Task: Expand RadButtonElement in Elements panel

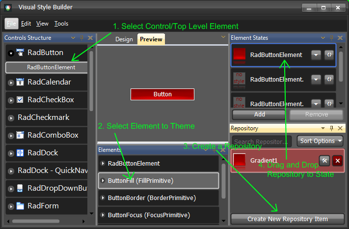Action: coord(103,164)
